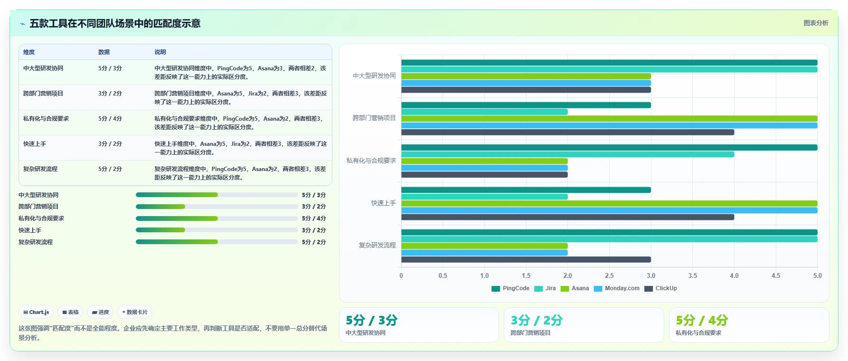Click the 维度 table column header
The height and width of the screenshot is (361, 848).
point(29,52)
